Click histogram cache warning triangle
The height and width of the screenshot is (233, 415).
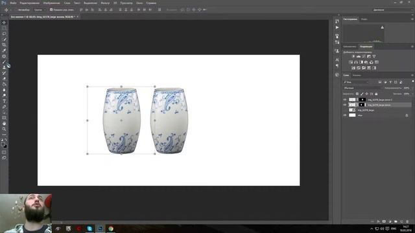click(x=382, y=27)
